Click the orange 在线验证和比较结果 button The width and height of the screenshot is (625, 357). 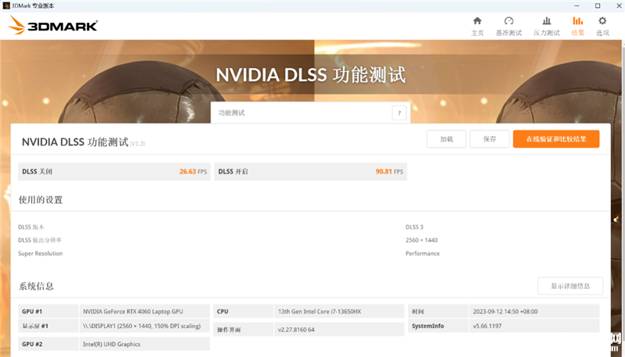[556, 139]
